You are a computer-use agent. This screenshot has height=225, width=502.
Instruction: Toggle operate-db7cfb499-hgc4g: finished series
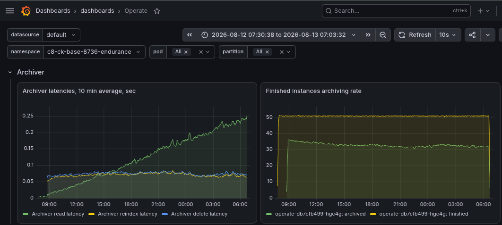424,214
